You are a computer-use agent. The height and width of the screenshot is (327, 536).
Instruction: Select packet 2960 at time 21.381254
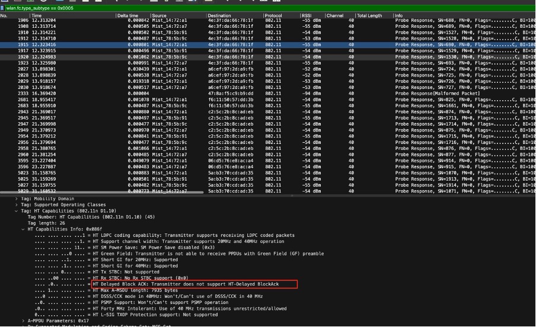click(x=268, y=155)
